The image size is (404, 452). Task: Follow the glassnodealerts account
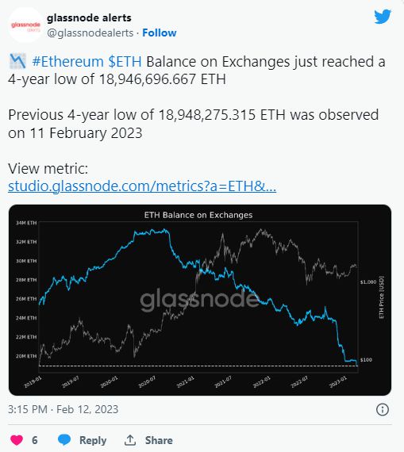(x=160, y=33)
